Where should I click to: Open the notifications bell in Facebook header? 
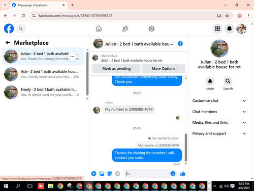tap(229, 29)
